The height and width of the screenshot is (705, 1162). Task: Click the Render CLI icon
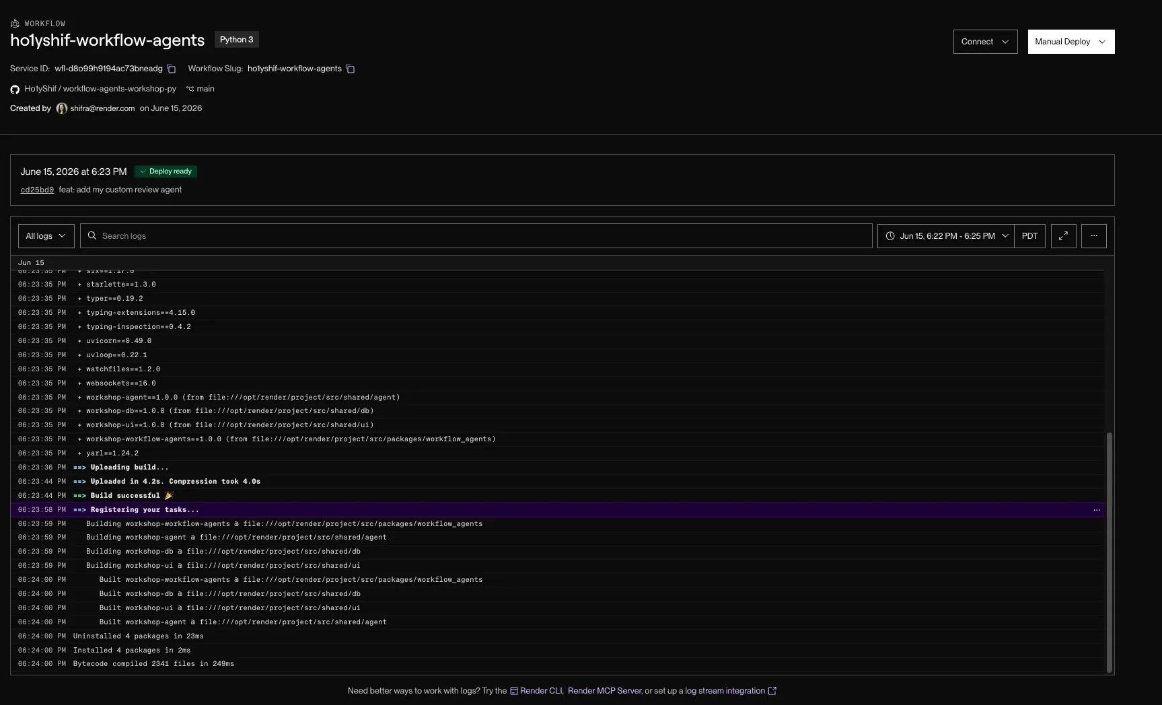[x=514, y=691]
